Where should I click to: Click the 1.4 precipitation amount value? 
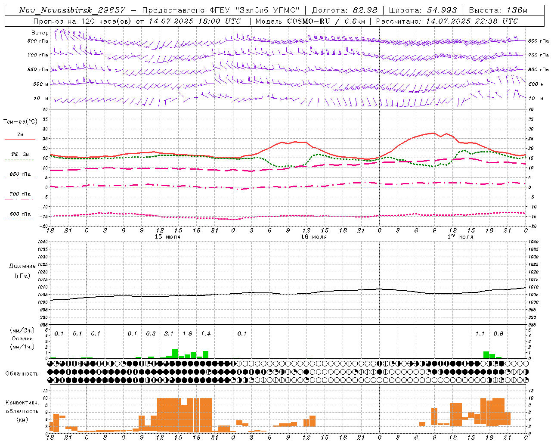coord(206,334)
